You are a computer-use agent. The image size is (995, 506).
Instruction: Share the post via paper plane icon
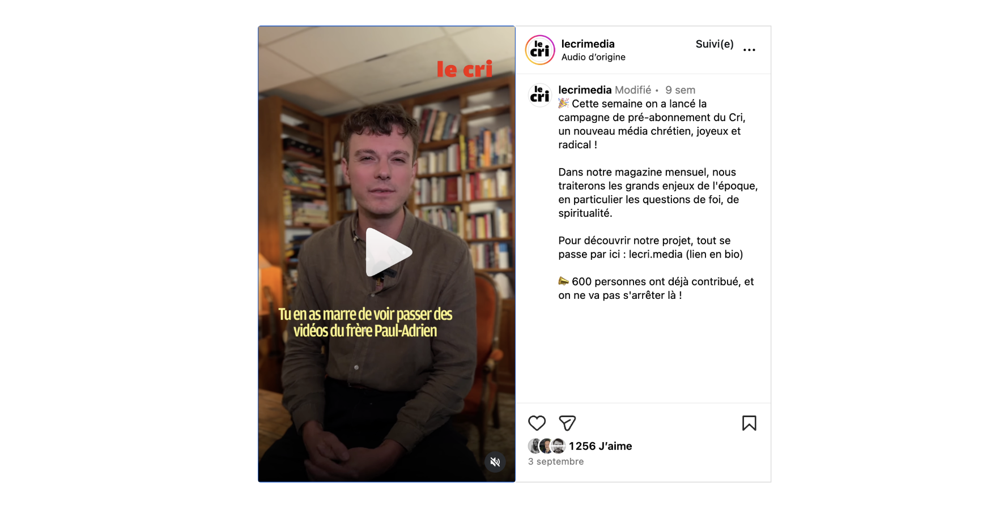coord(567,423)
